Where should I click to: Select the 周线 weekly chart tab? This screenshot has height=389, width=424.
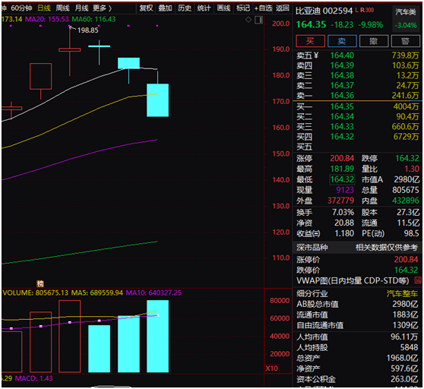click(62, 8)
